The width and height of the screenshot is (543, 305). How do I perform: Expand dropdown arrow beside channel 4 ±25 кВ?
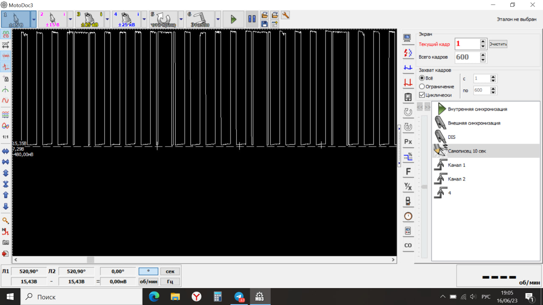point(144,19)
